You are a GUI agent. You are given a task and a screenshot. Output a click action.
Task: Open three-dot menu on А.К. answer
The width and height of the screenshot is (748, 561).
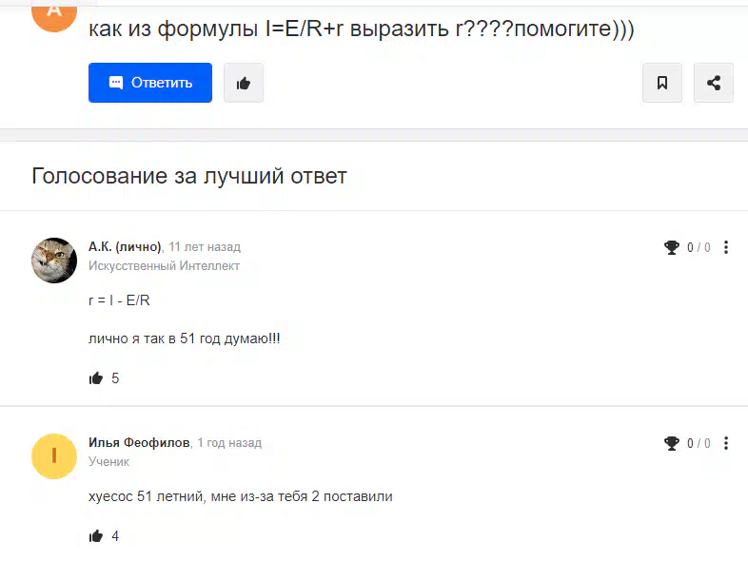click(726, 247)
